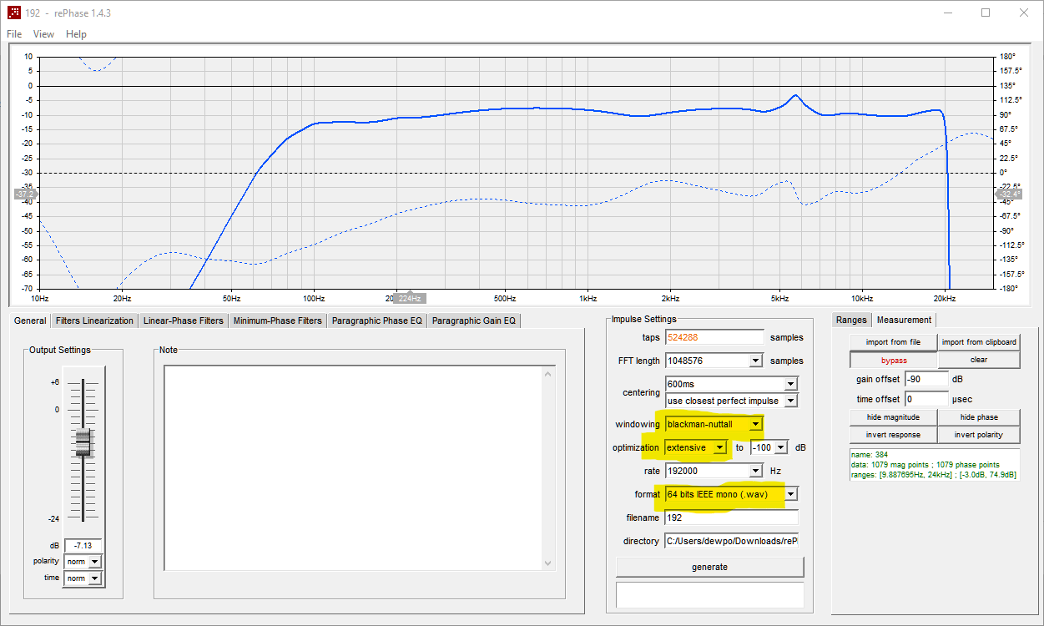
Task: Click the measurement info text 'name: 384'
Action: (870, 455)
